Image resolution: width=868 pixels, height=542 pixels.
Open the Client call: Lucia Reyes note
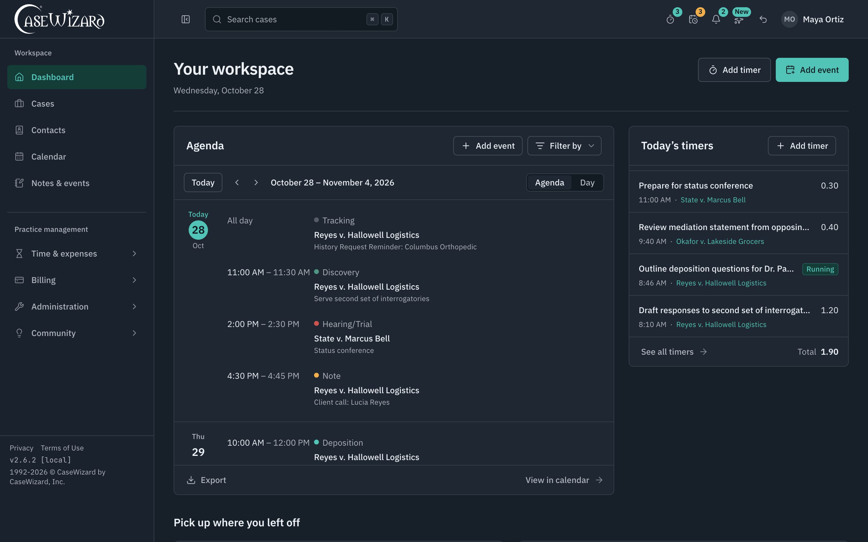[x=416, y=389]
